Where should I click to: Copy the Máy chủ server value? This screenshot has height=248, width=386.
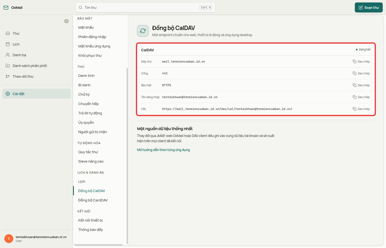click(361, 61)
